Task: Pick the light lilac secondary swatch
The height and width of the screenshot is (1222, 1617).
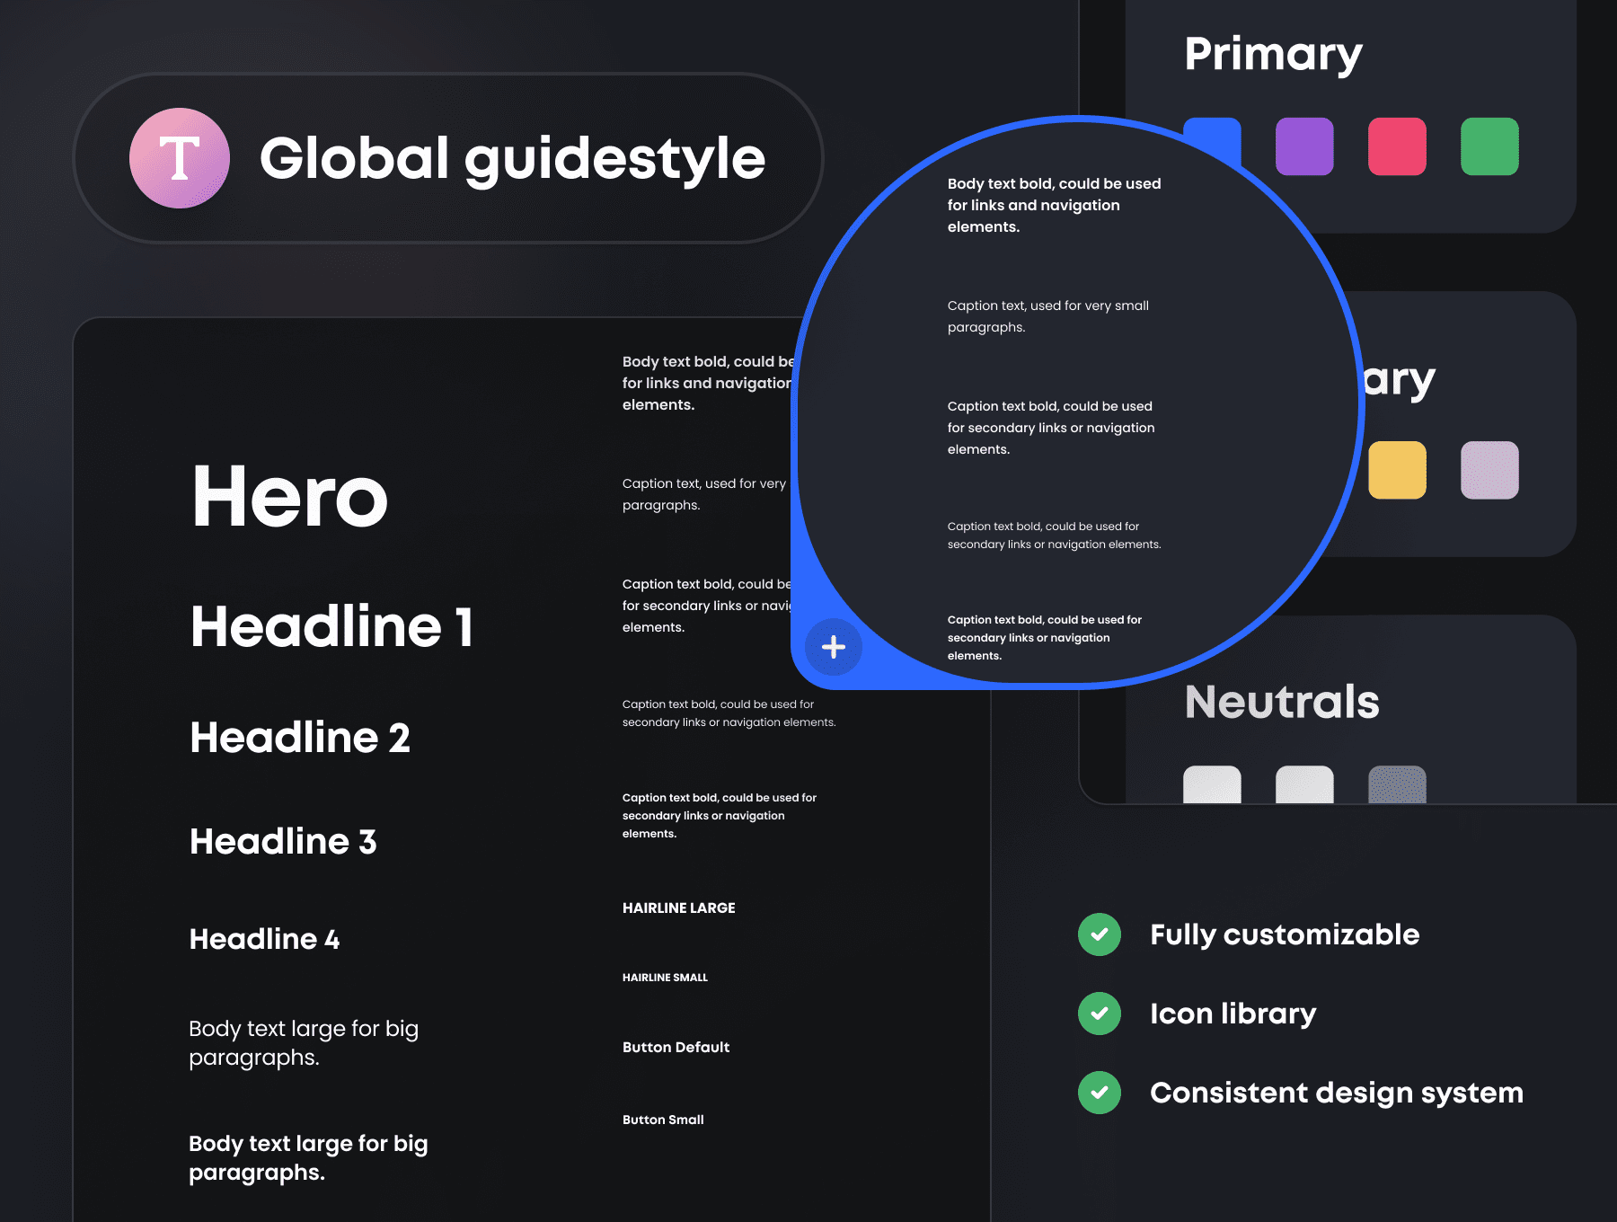Action: (1489, 470)
